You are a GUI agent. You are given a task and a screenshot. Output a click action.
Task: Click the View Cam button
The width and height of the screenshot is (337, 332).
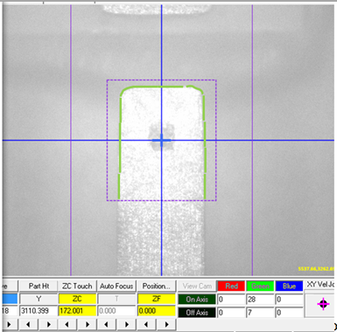coord(197,286)
